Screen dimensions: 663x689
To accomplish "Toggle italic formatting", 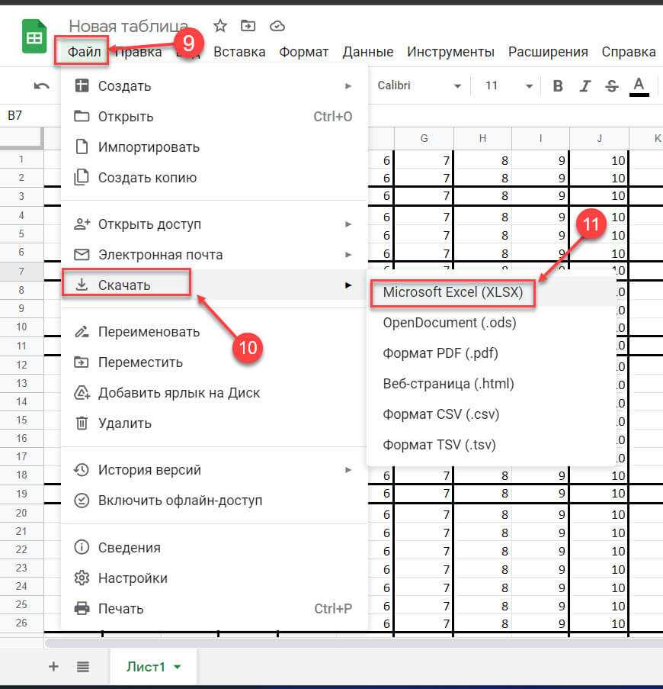I will coord(585,85).
